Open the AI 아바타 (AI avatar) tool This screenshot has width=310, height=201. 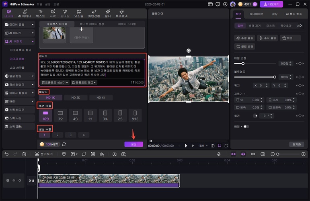tap(25, 13)
